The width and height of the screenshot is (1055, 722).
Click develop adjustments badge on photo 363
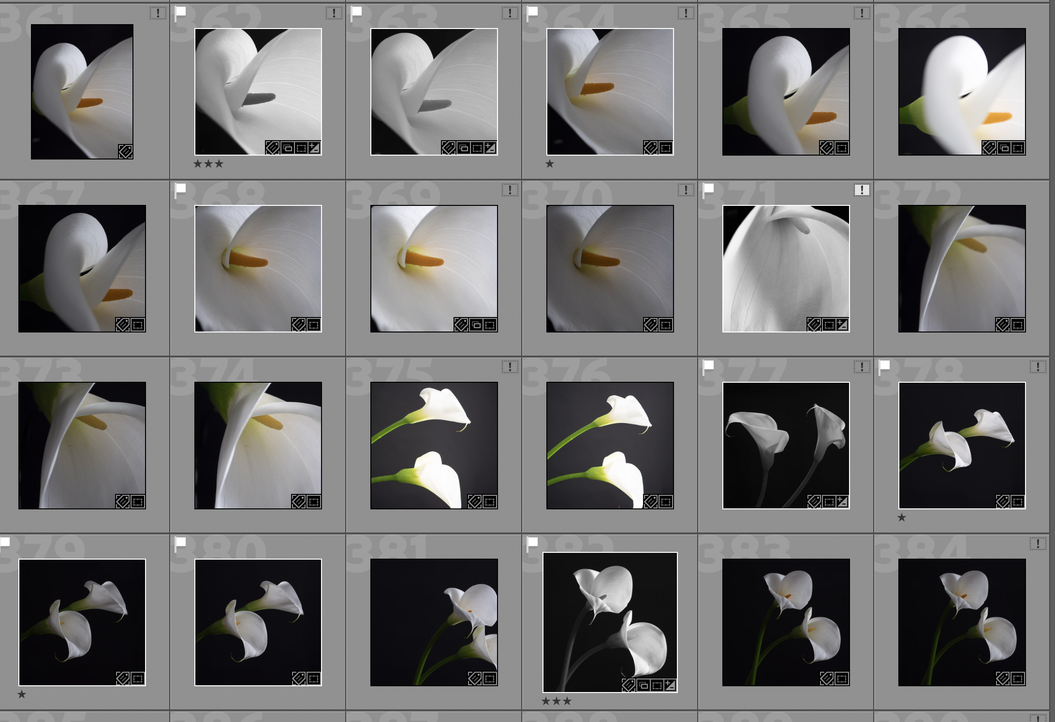point(490,148)
